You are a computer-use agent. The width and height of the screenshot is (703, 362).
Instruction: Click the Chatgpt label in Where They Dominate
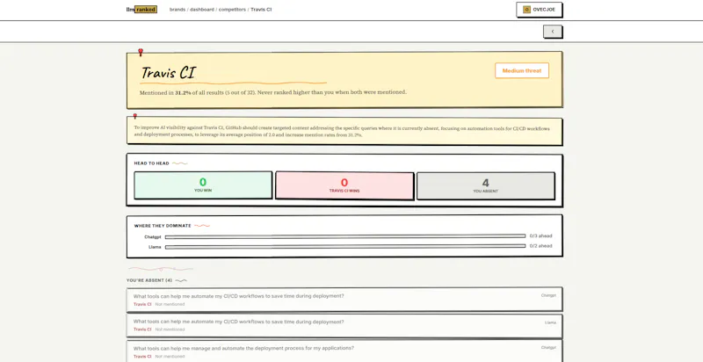152,237
